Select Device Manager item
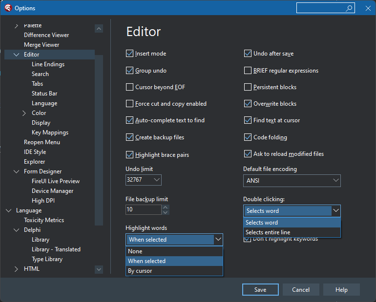Image resolution: width=376 pixels, height=302 pixels. click(x=53, y=191)
